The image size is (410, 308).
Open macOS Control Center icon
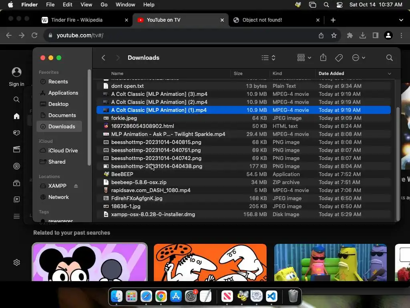tap(340, 5)
